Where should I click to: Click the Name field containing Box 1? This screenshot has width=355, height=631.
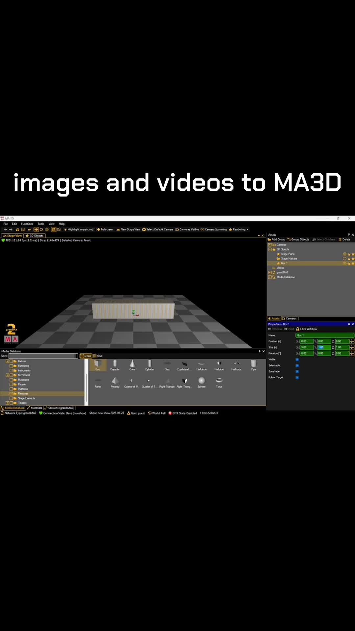pos(325,335)
